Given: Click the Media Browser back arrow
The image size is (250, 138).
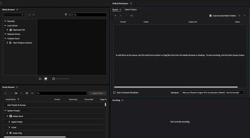Looking at the screenshot, I should [x=30, y=15].
